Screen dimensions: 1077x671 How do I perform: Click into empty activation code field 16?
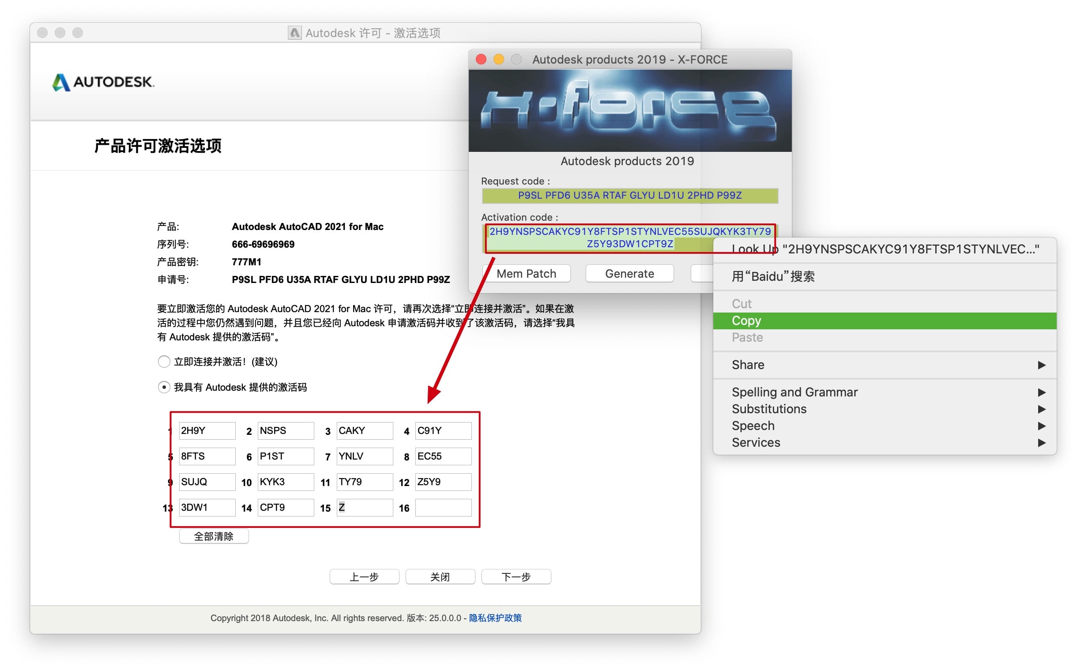click(443, 507)
